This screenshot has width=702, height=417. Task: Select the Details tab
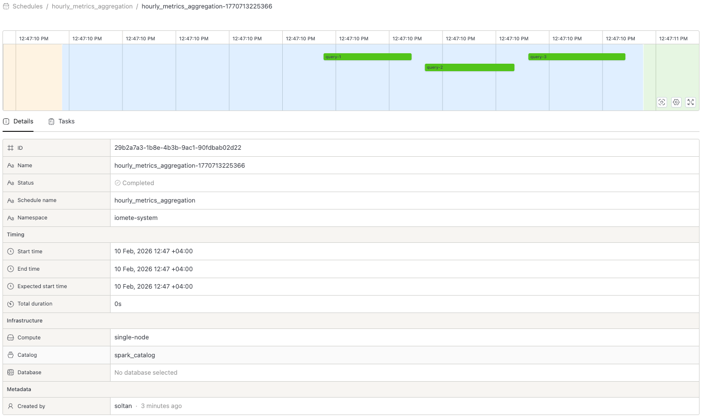[x=18, y=121]
